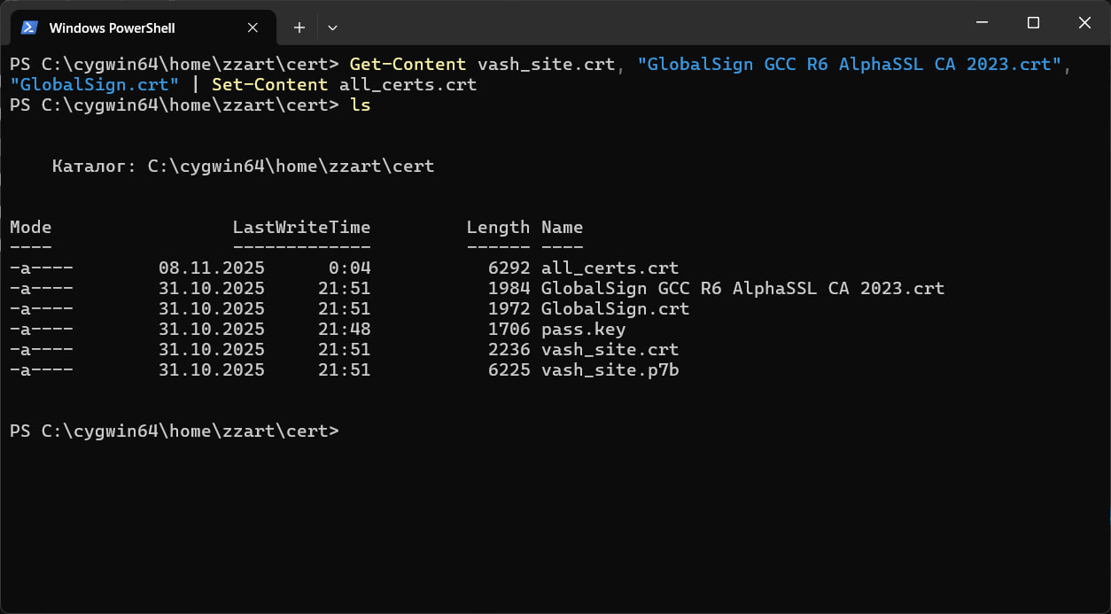Click the Set-Content cmdlet text

(270, 84)
